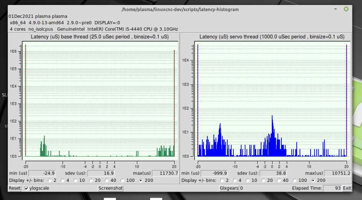Click the 'no_isolcpus' text

pyautogui.click(x=41, y=29)
